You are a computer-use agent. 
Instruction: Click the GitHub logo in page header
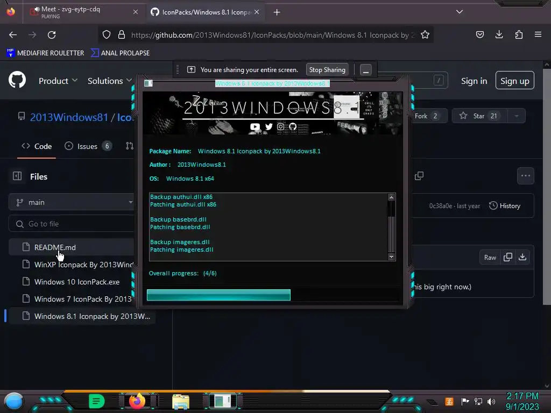[x=17, y=80]
